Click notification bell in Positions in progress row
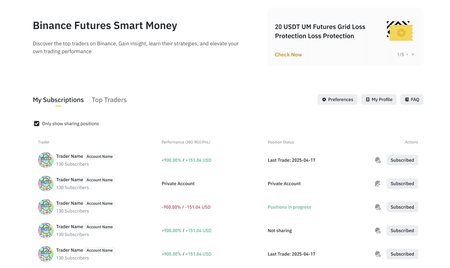The image size is (450, 268). click(377, 207)
